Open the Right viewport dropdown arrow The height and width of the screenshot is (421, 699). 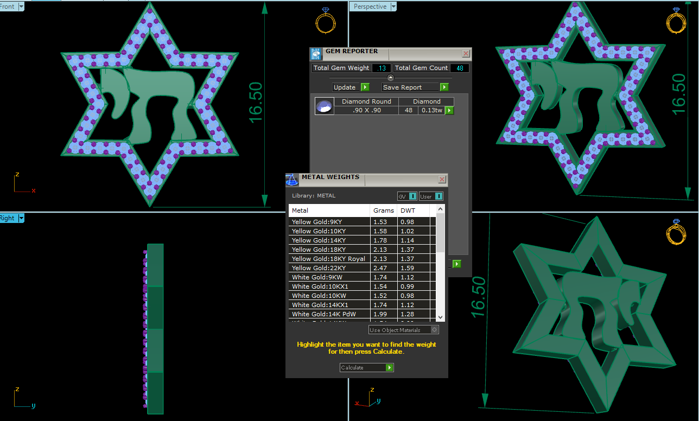(22, 218)
